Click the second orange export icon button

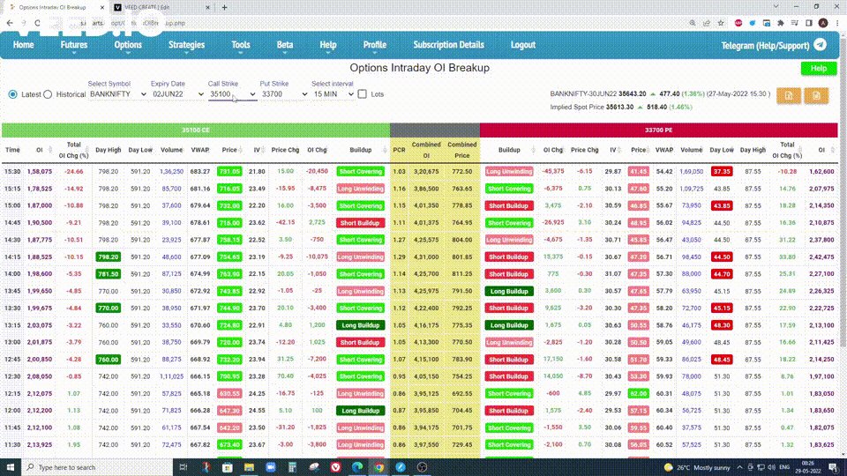(x=816, y=95)
